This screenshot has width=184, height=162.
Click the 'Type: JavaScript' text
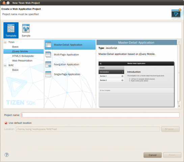(x=108, y=48)
